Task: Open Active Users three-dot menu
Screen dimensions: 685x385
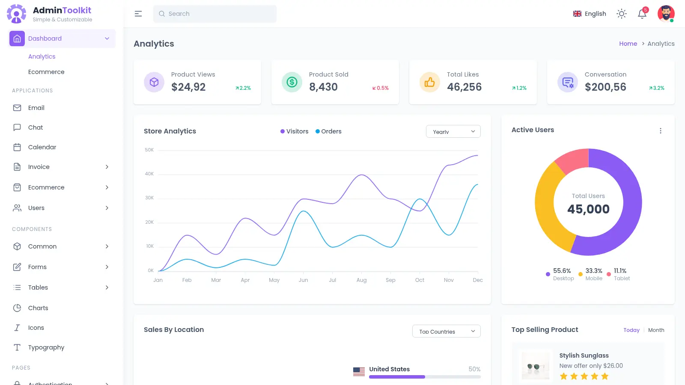Action: click(661, 131)
